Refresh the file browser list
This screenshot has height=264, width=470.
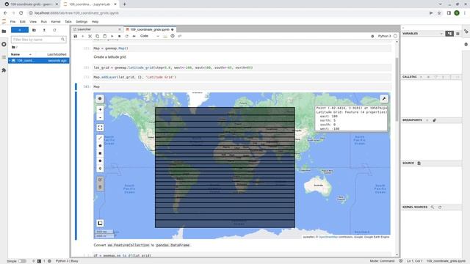coord(54,30)
